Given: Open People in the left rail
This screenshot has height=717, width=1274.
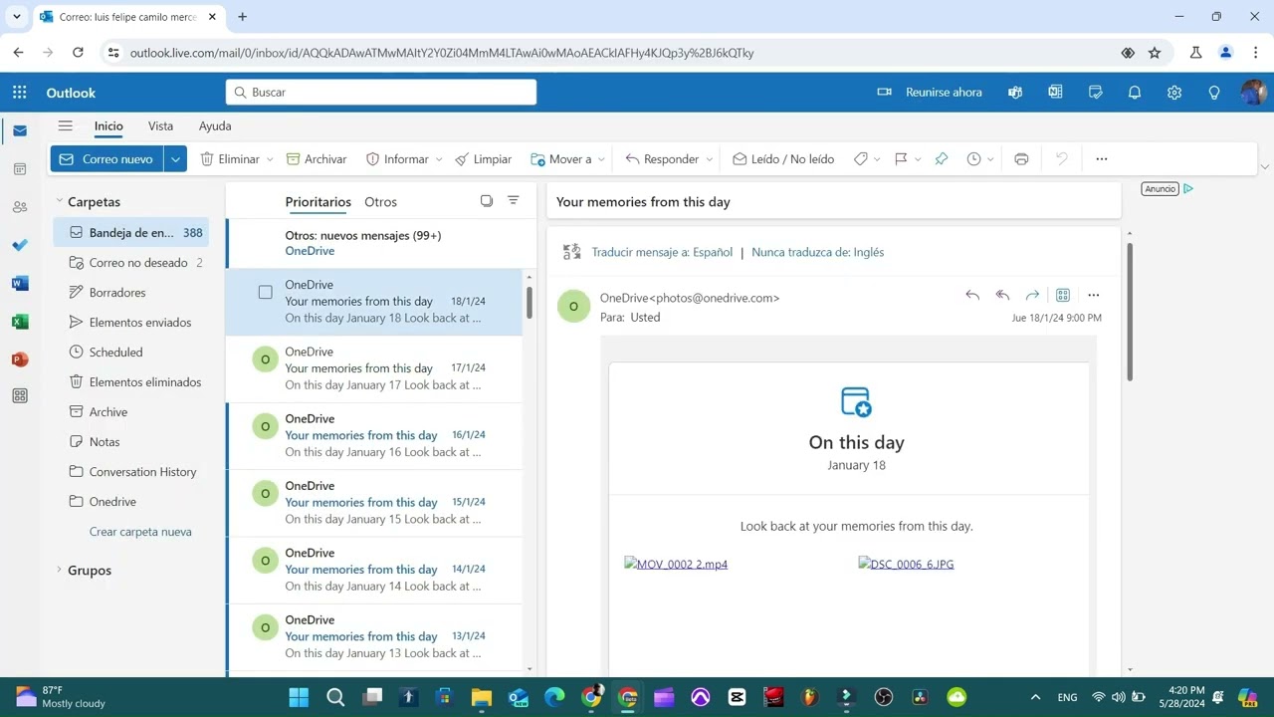Looking at the screenshot, I should click(x=19, y=207).
